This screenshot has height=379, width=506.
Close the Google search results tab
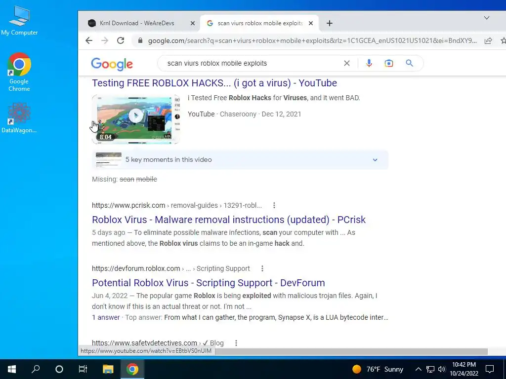311,23
